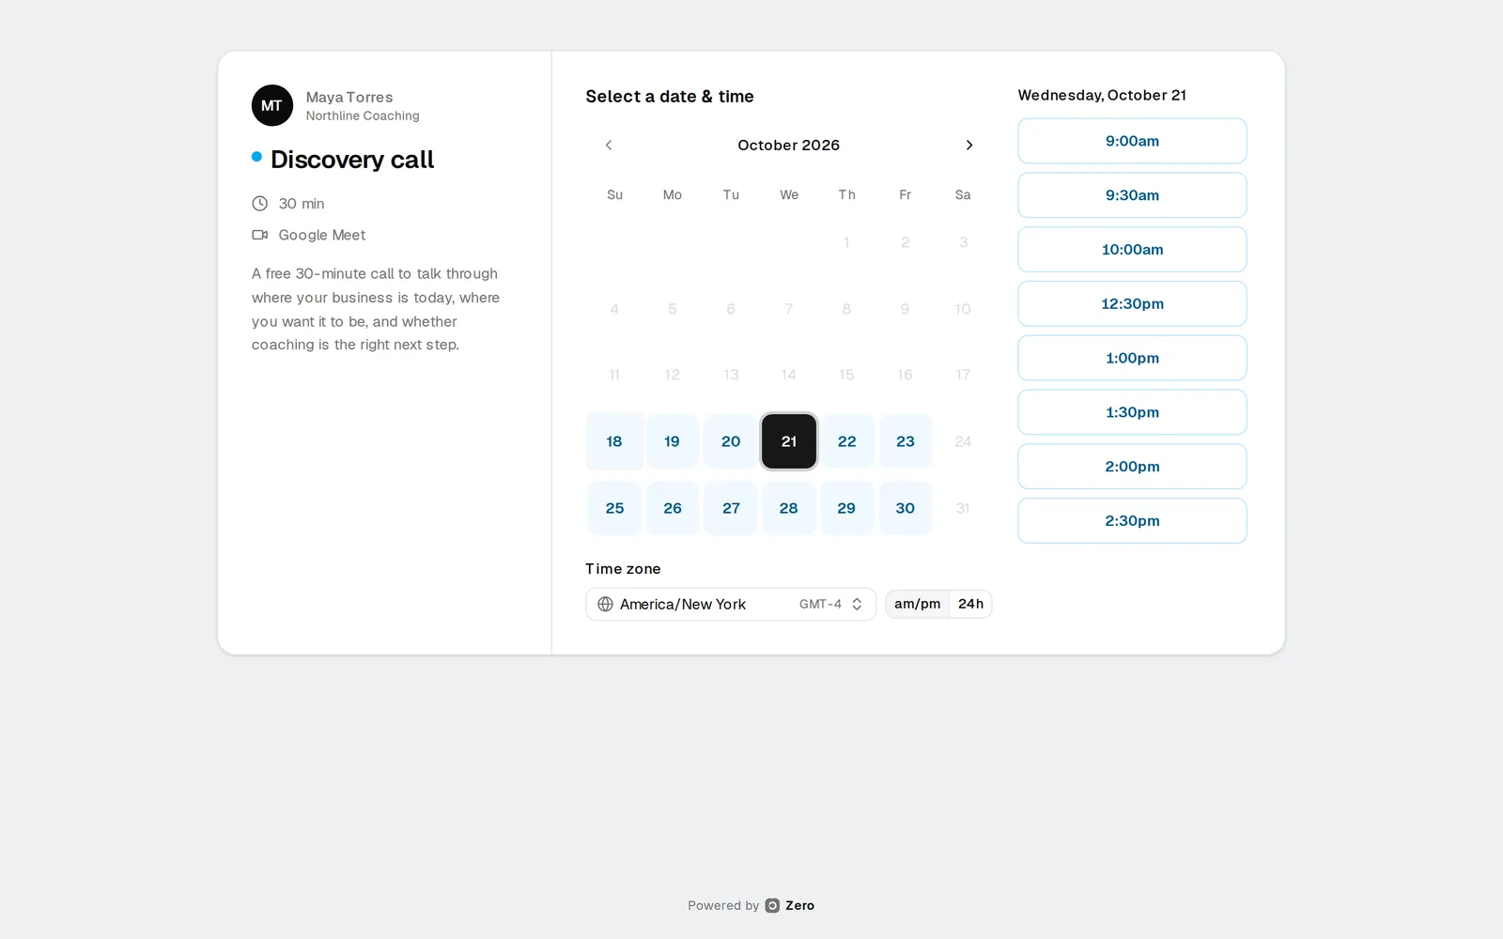
Task: Go to the next month arrow
Action: tap(969, 145)
